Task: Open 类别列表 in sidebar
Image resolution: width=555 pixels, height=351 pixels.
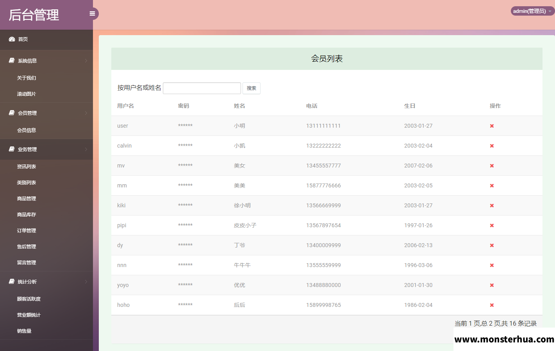Action: 27,183
